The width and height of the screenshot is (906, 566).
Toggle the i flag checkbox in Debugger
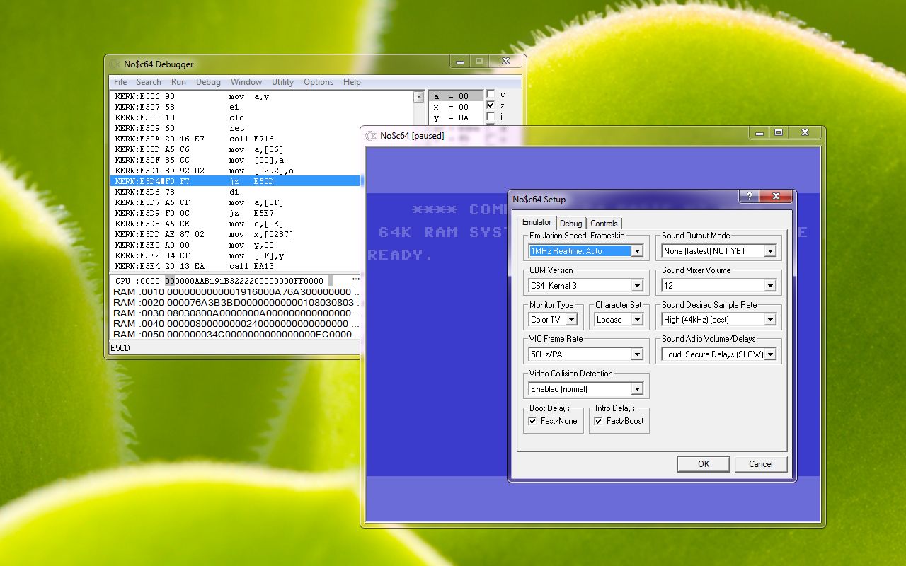click(491, 117)
